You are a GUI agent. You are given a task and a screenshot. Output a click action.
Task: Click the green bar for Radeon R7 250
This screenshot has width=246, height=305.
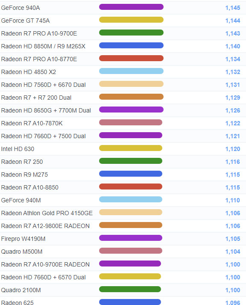pos(131,161)
